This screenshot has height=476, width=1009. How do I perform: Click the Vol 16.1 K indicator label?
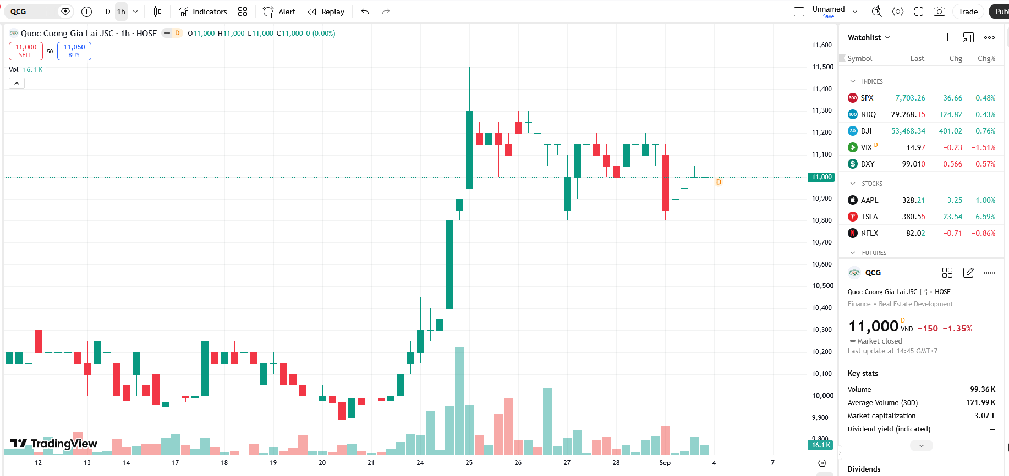coord(25,70)
